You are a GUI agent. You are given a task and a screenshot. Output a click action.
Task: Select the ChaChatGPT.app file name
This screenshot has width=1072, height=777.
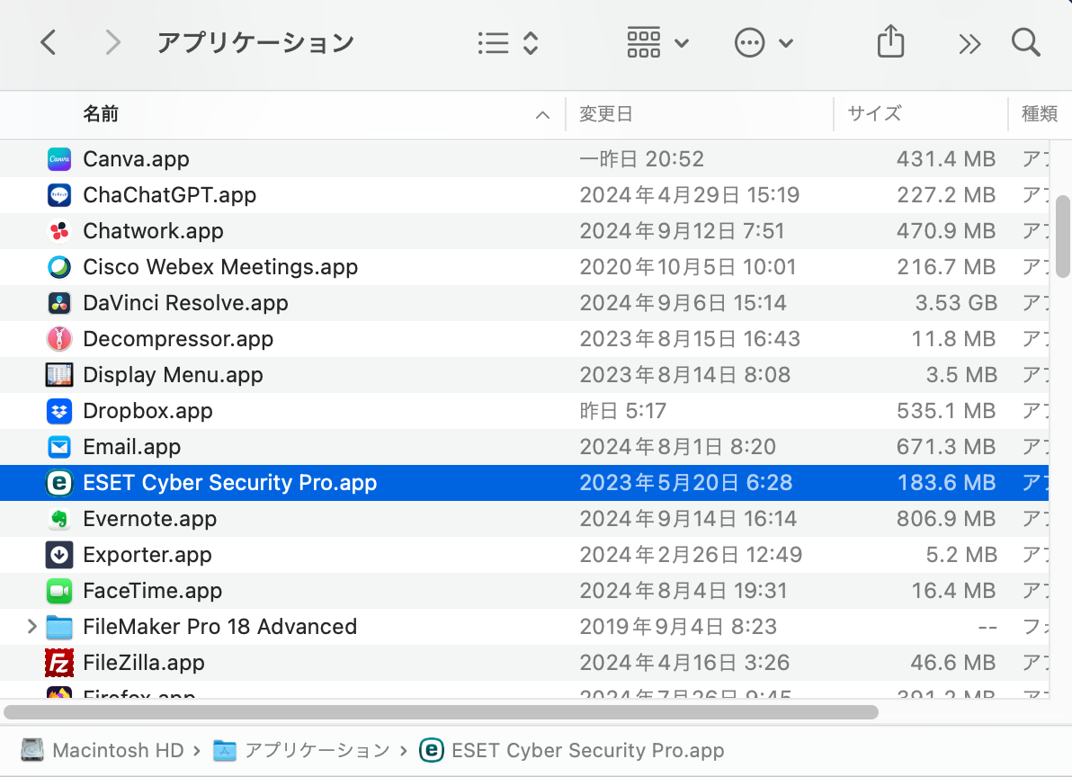pyautogui.click(x=170, y=195)
